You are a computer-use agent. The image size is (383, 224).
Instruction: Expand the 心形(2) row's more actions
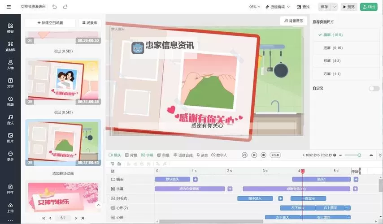tap(347, 208)
